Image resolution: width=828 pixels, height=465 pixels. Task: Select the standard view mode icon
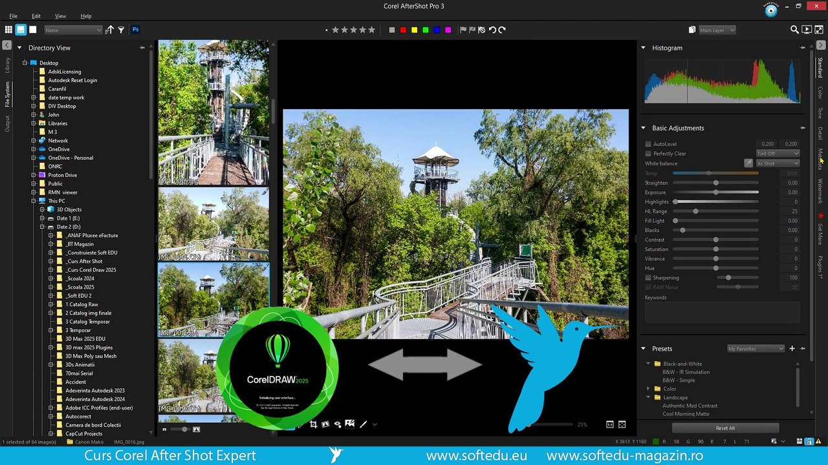21,30
